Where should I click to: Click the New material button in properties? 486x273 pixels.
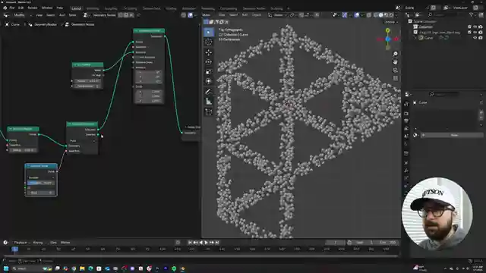click(x=453, y=135)
